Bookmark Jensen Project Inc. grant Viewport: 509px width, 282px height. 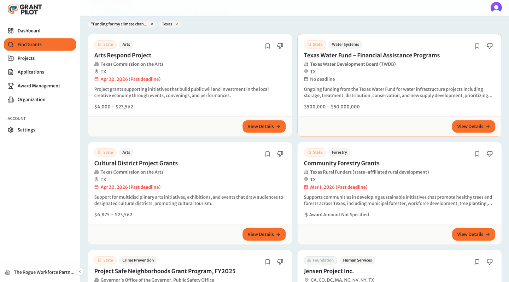coord(477,262)
